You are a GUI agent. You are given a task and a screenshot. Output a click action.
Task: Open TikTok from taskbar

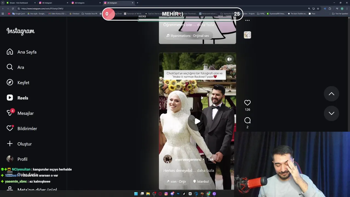point(184,194)
